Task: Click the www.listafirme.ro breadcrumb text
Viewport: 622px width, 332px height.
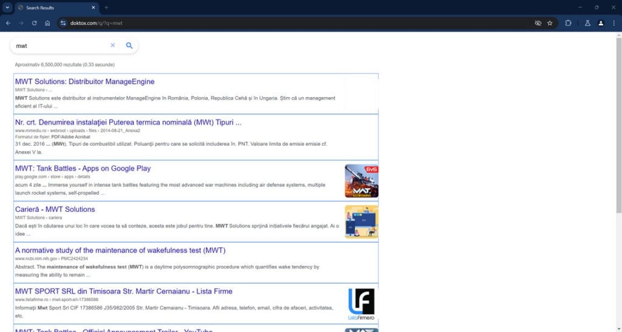Action: tap(56, 299)
